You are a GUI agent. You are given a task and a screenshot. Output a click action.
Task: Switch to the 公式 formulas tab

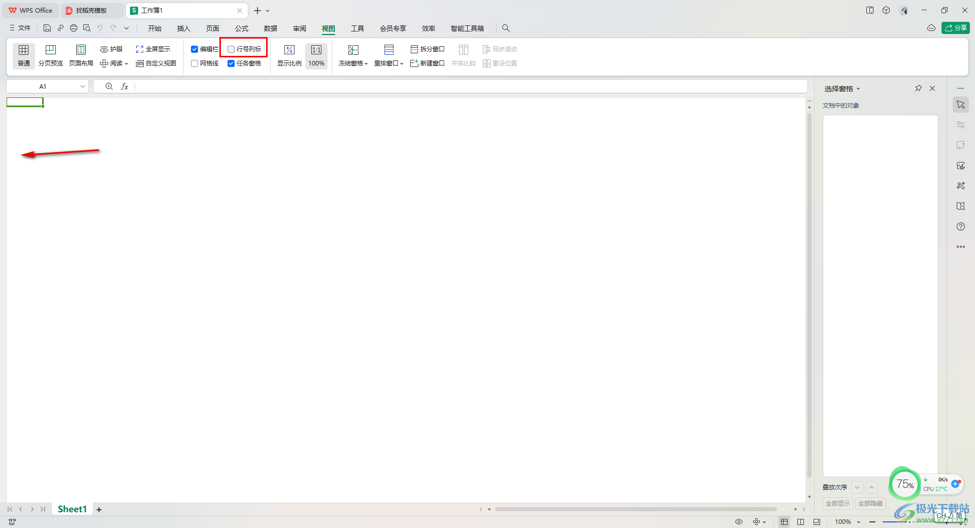242,28
